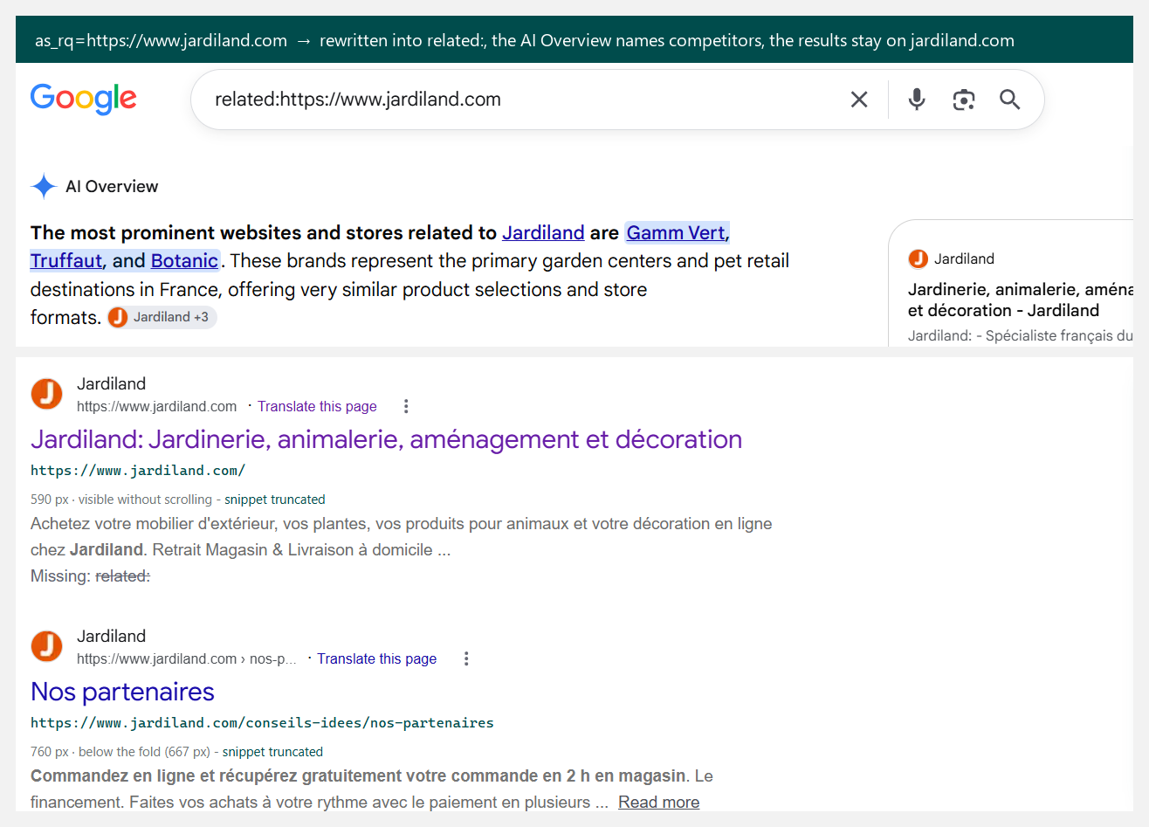Click Read more on Nos partenaires snippet

[x=658, y=802]
